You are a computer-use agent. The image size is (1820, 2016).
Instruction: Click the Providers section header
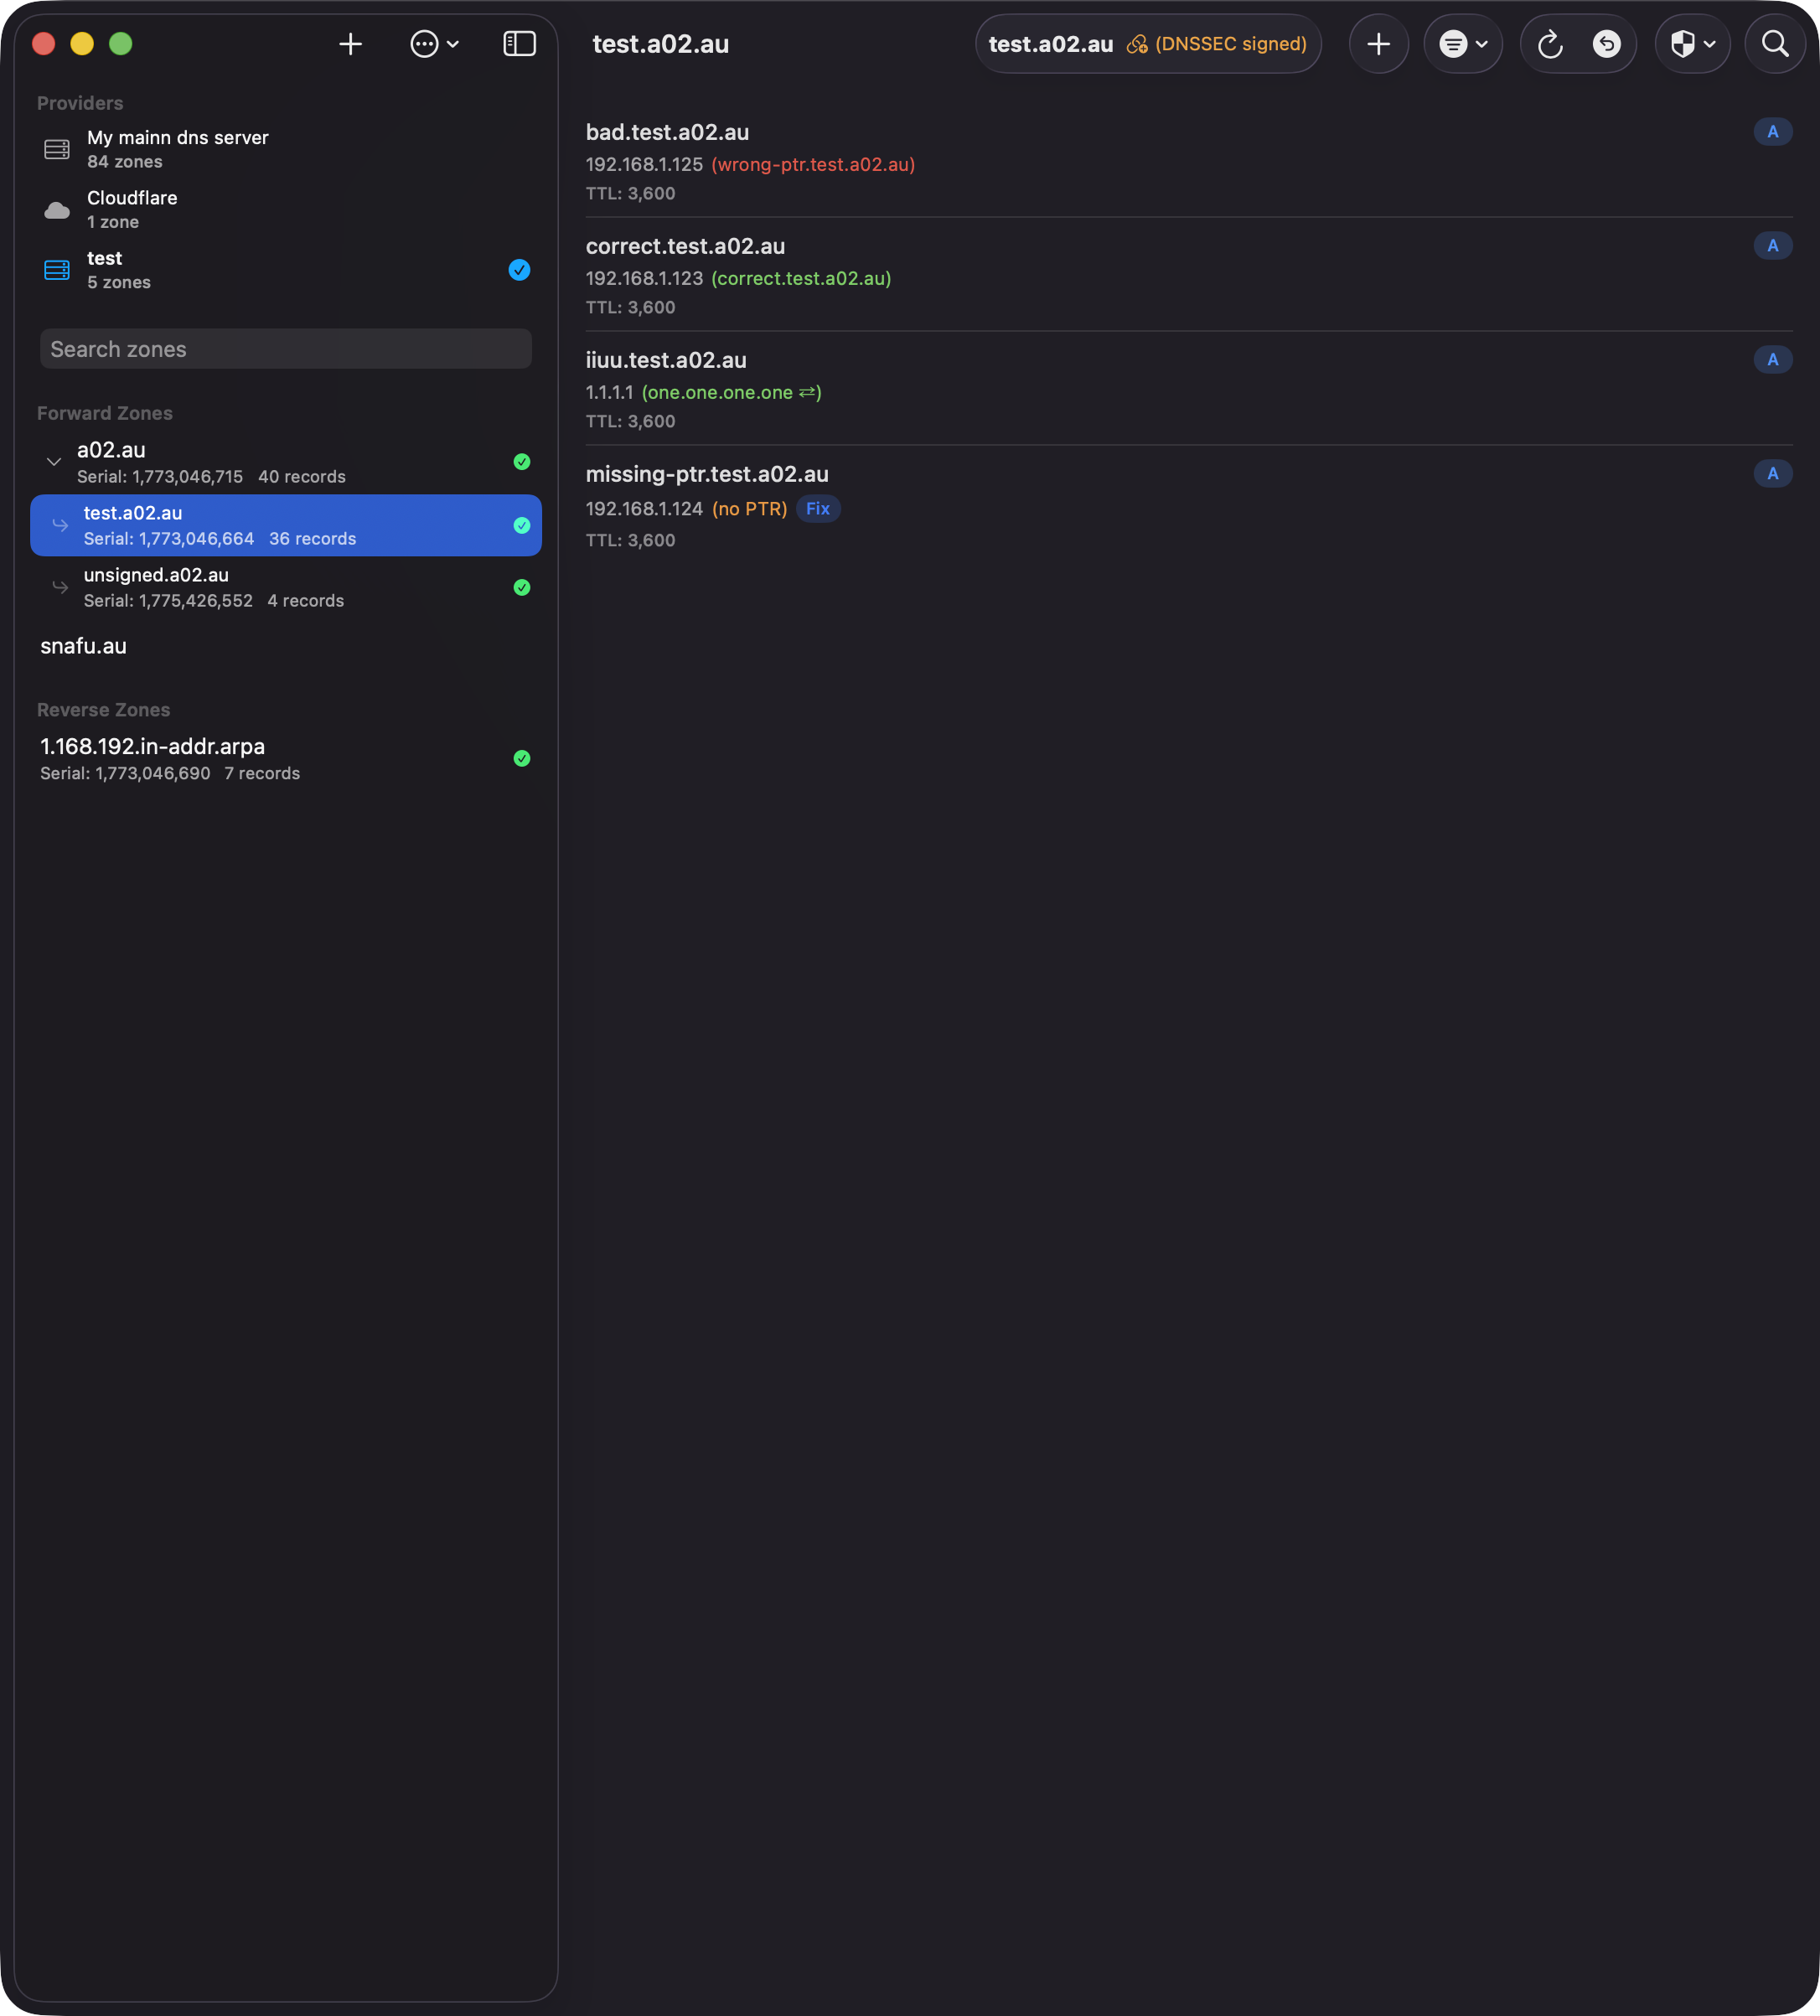tap(80, 103)
